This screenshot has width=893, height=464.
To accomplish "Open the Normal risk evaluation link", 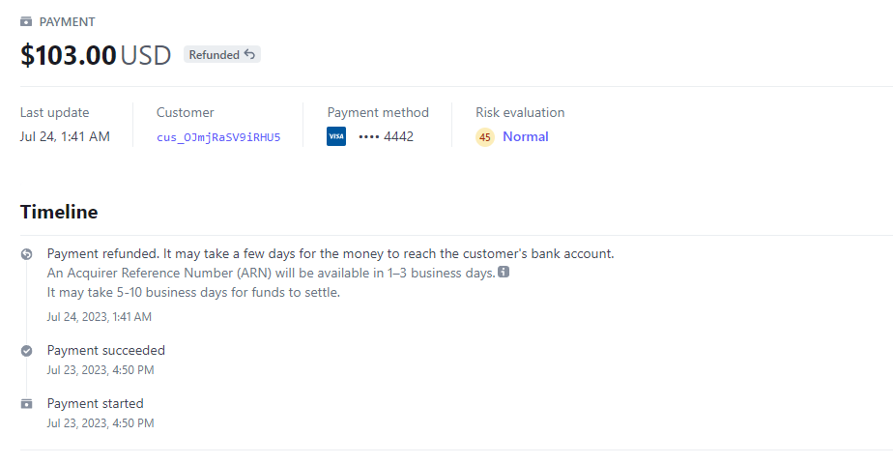I will (525, 137).
